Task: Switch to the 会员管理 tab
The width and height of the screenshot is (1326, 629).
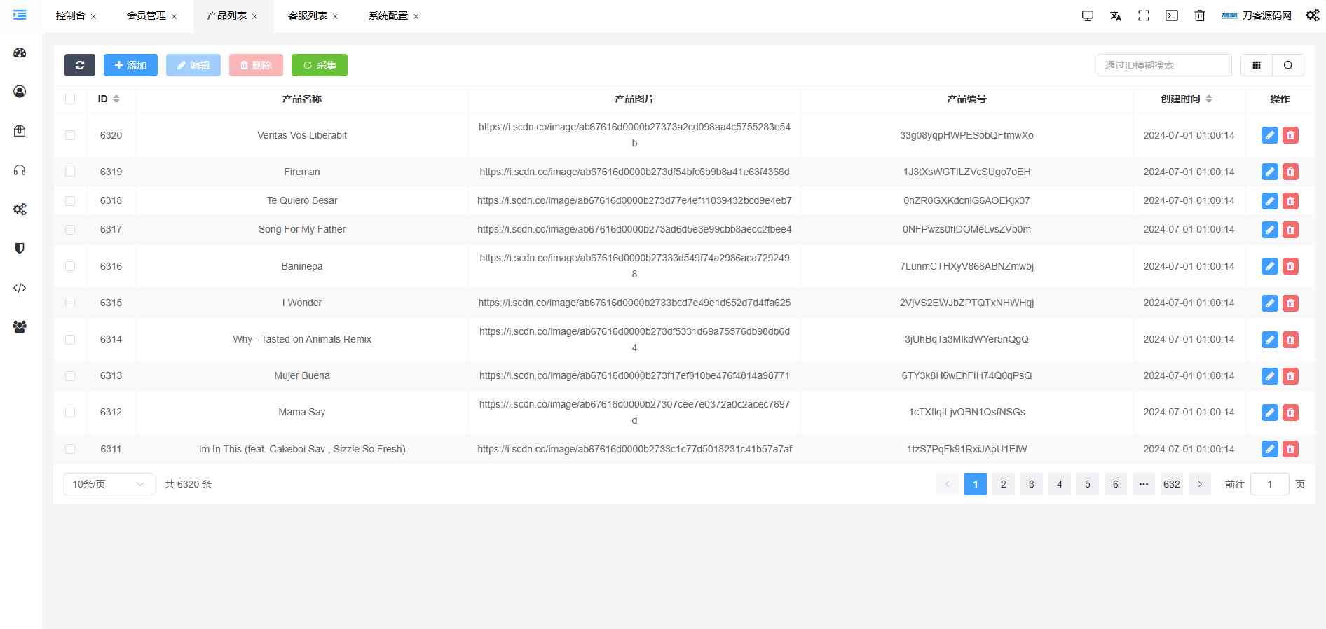Action: tap(146, 15)
